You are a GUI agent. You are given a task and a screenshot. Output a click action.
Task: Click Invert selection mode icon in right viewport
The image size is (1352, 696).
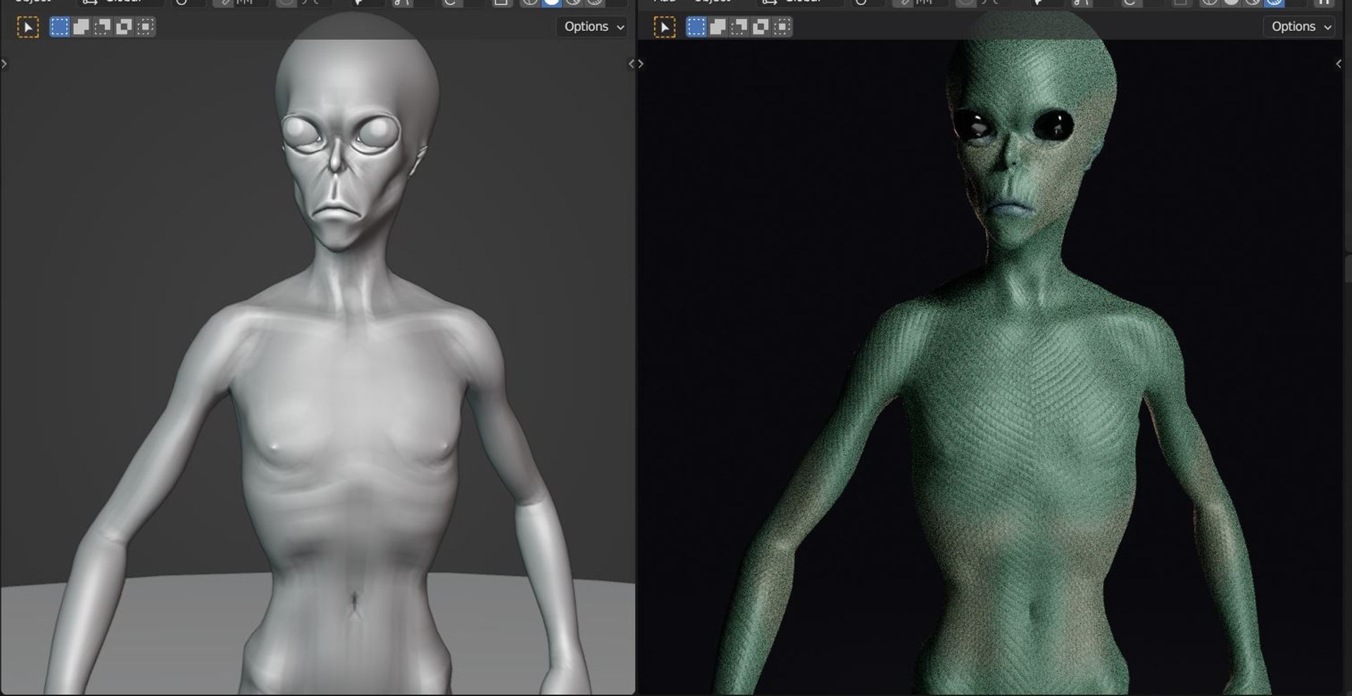pos(760,27)
